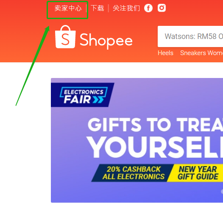Open Shopee's Facebook page icon
This screenshot has height=203, width=223.
[x=148, y=8]
